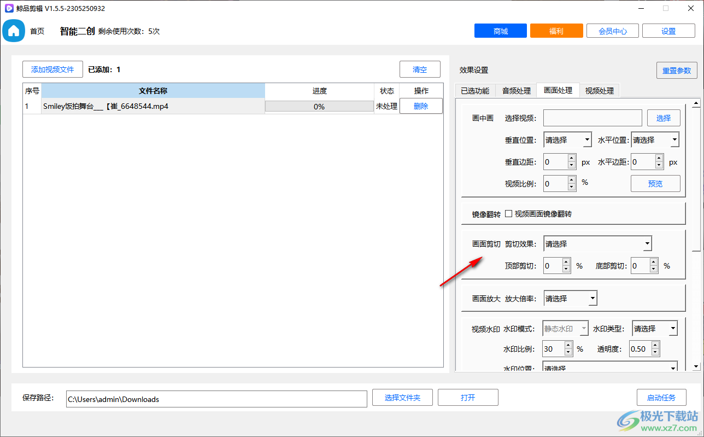Open the zoom ratio dropdown

(570, 299)
